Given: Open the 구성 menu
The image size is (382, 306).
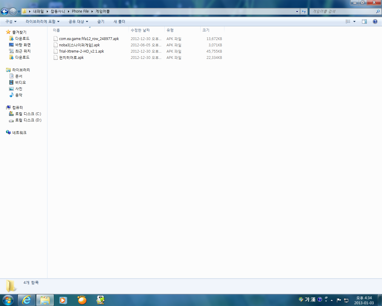Looking at the screenshot, I should [x=11, y=22].
